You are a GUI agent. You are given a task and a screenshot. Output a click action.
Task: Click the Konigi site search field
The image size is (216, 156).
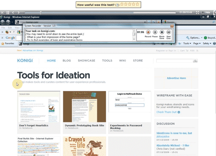point(175,61)
